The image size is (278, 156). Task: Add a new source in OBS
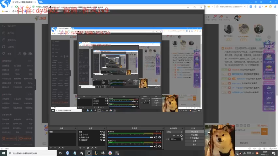[x=80, y=148]
